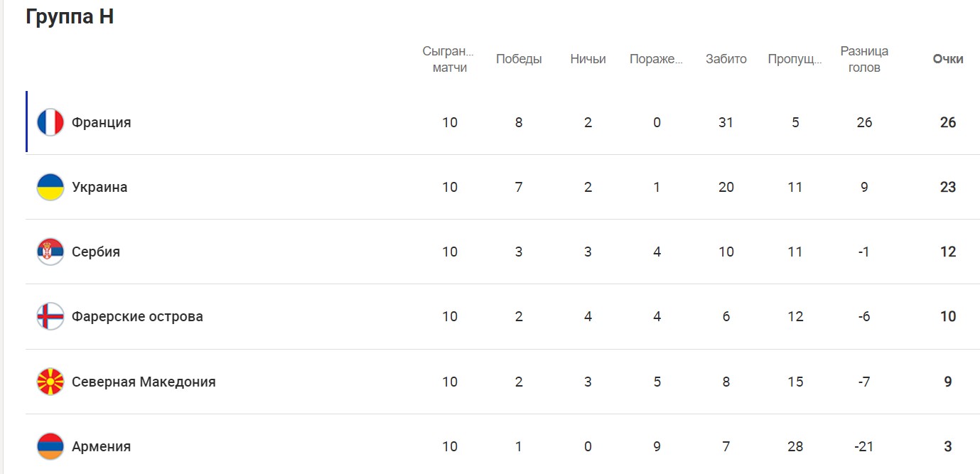Click the Armenia flag icon
Image resolution: width=980 pixels, height=474 pixels.
[x=50, y=446]
